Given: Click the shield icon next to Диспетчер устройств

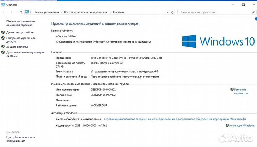Looking at the screenshot, I should coord(3,32).
